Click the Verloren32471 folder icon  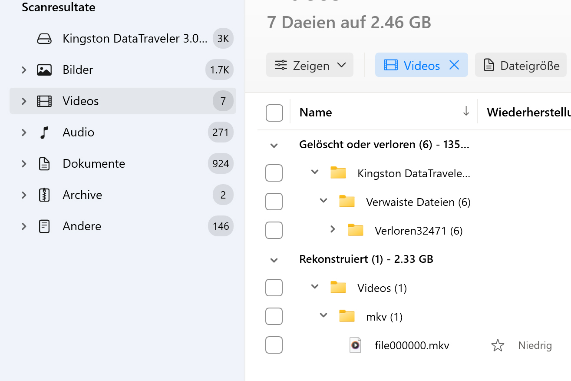click(x=355, y=230)
